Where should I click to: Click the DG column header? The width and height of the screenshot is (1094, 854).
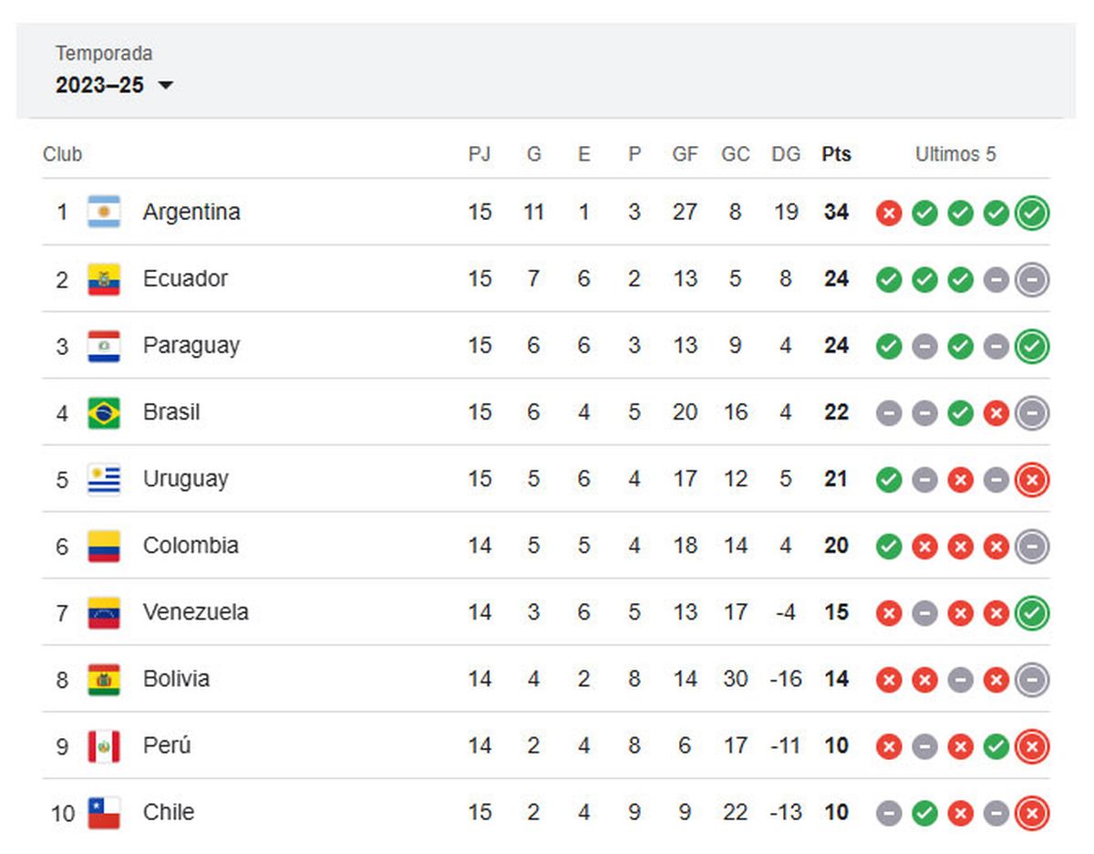pos(786,154)
